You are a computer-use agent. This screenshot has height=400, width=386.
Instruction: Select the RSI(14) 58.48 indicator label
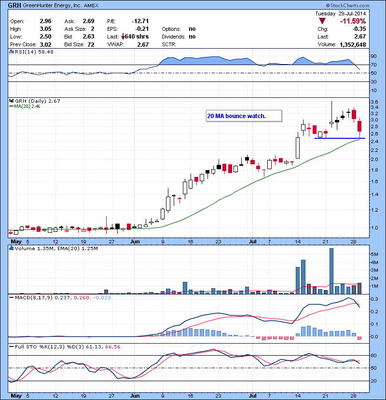34,52
